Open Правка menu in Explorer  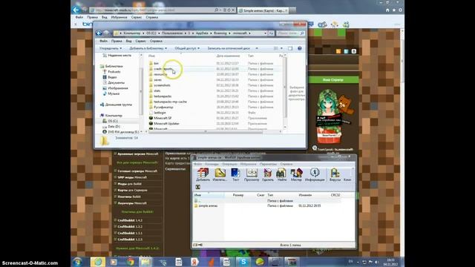click(117, 41)
